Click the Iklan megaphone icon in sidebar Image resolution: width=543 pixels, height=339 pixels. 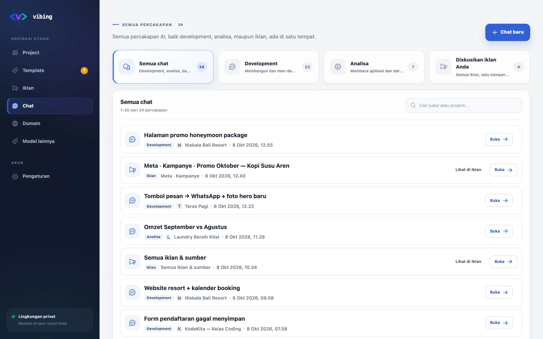pyautogui.click(x=15, y=88)
